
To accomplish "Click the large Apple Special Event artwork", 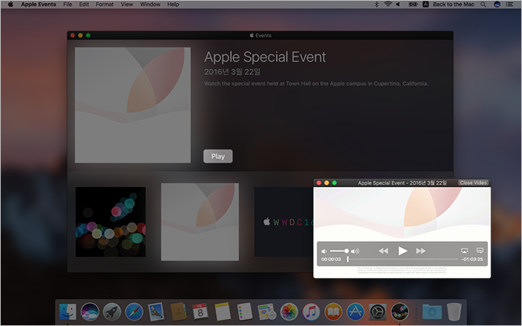I will click(132, 105).
